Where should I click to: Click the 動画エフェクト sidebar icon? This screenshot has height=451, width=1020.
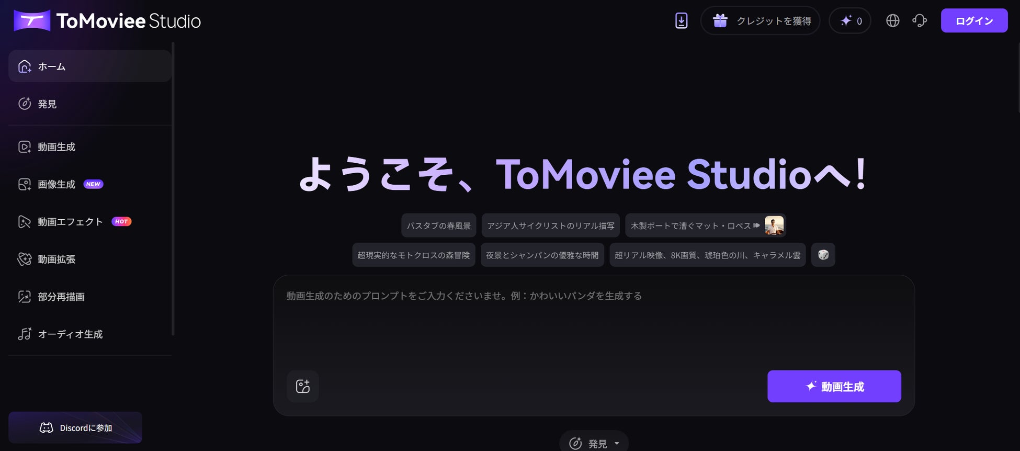click(x=25, y=222)
